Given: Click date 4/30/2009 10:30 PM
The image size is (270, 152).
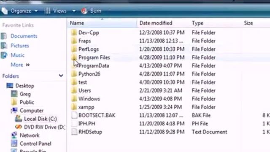Looking at the screenshot, I should (x=162, y=82).
